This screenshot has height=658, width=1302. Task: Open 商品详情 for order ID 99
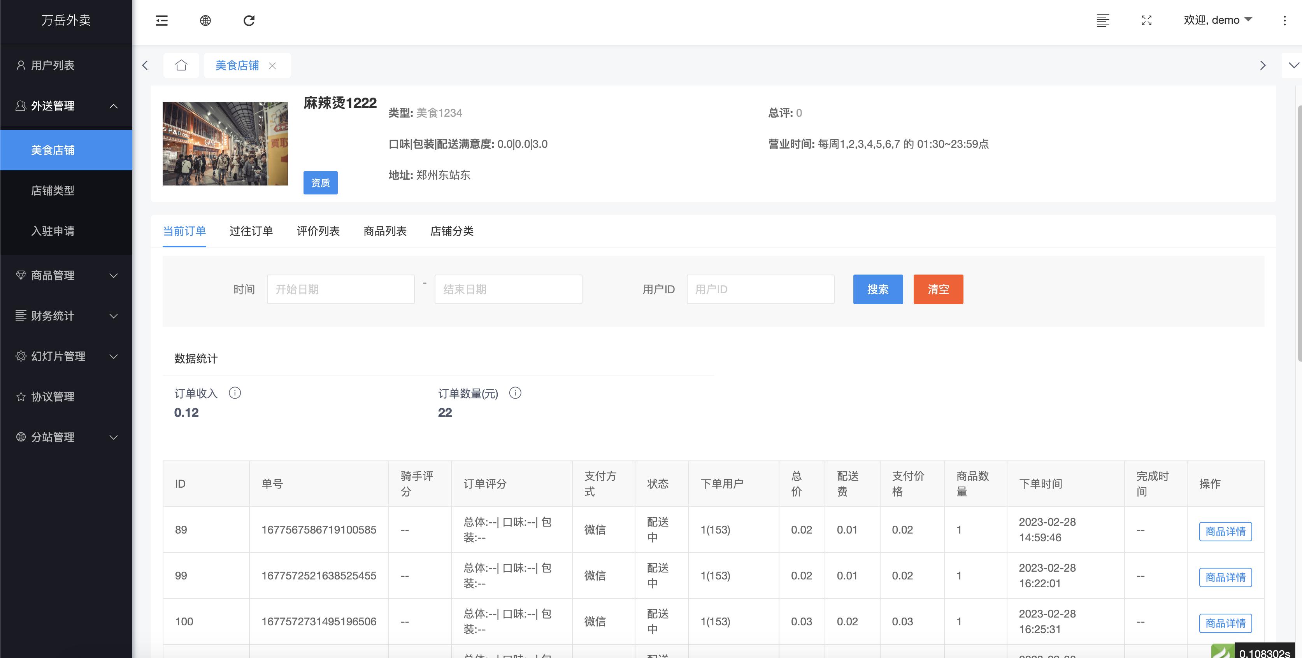1225,577
